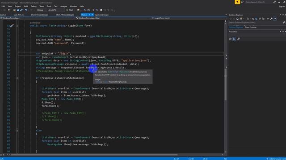Click the Undo toolbar icon
Screen dimensions: 286x160
click(x=26, y=10)
